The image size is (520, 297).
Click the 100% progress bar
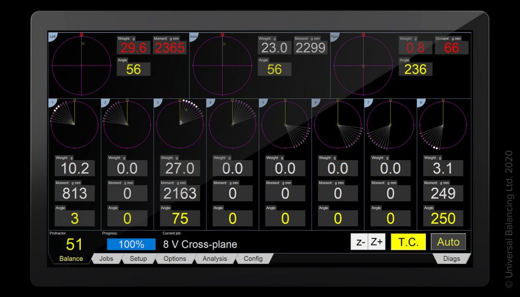coord(131,244)
